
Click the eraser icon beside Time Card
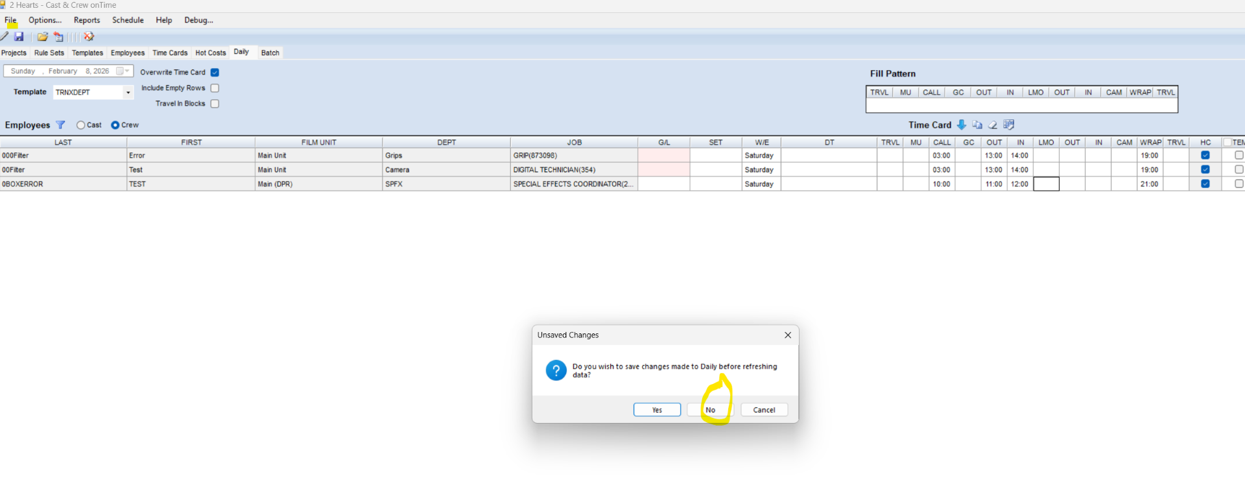point(993,125)
